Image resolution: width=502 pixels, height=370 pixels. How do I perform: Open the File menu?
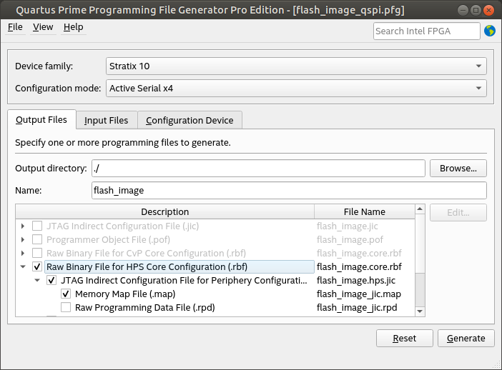click(15, 27)
